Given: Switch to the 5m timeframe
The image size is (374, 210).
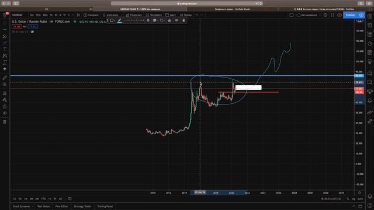Looking at the screenshot, I should [32, 15].
